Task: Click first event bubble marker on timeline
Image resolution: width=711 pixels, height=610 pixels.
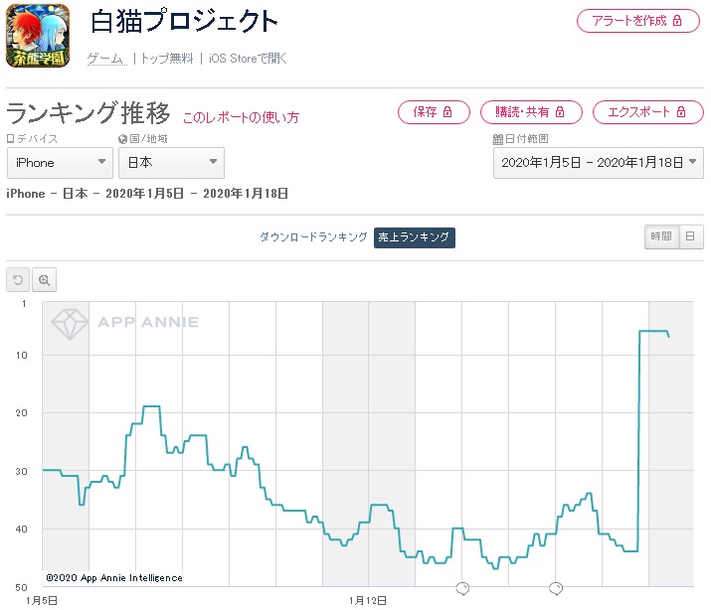Action: pos(462,588)
